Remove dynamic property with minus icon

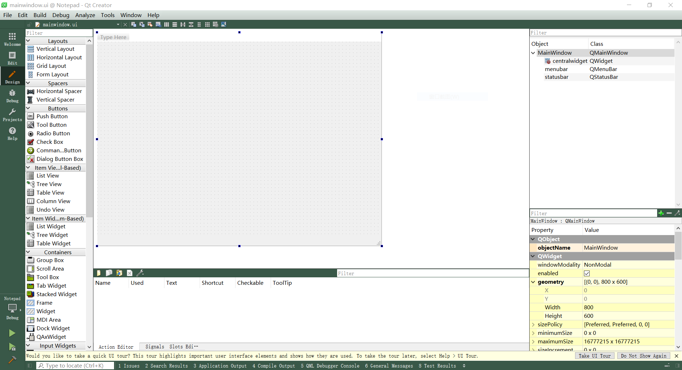point(669,213)
